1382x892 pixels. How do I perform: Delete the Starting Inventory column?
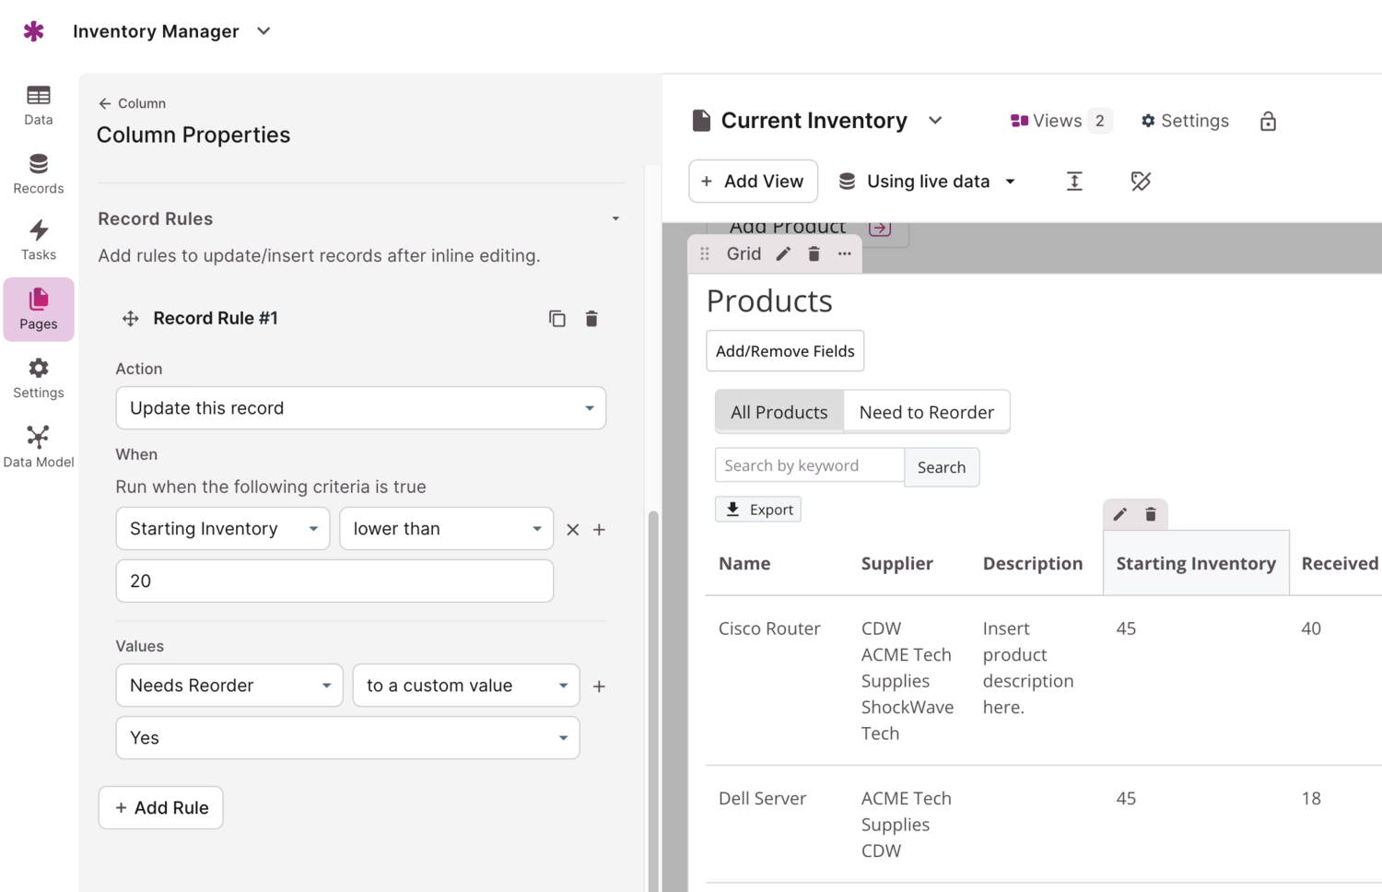coord(1151,514)
